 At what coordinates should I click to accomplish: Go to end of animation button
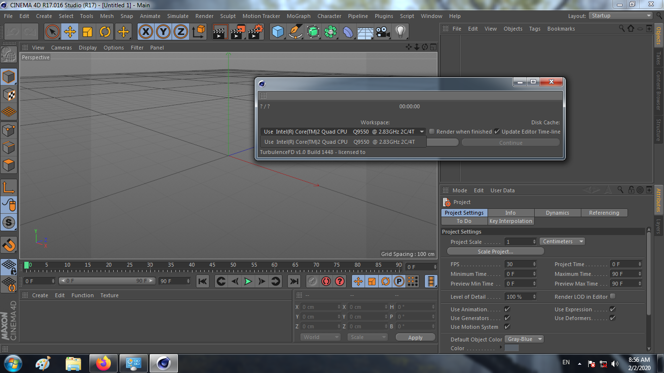[294, 281]
